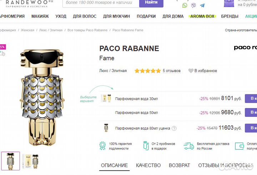This screenshot has width=257, height=175.
Task: Open Viber contact icon
Action: pyautogui.click(x=193, y=5)
